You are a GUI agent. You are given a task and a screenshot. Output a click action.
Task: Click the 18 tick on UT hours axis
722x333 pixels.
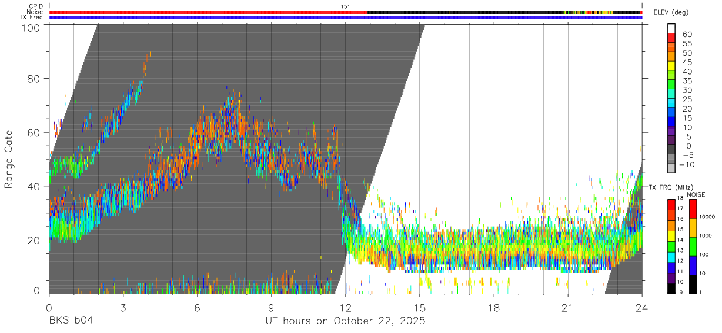[x=493, y=307]
